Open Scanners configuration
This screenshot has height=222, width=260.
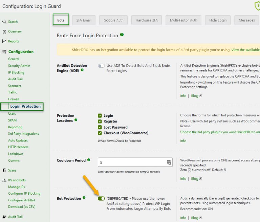pyautogui.click(x=15, y=86)
